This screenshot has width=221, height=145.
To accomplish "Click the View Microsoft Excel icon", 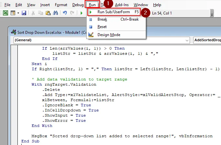I will tap(5, 13).
